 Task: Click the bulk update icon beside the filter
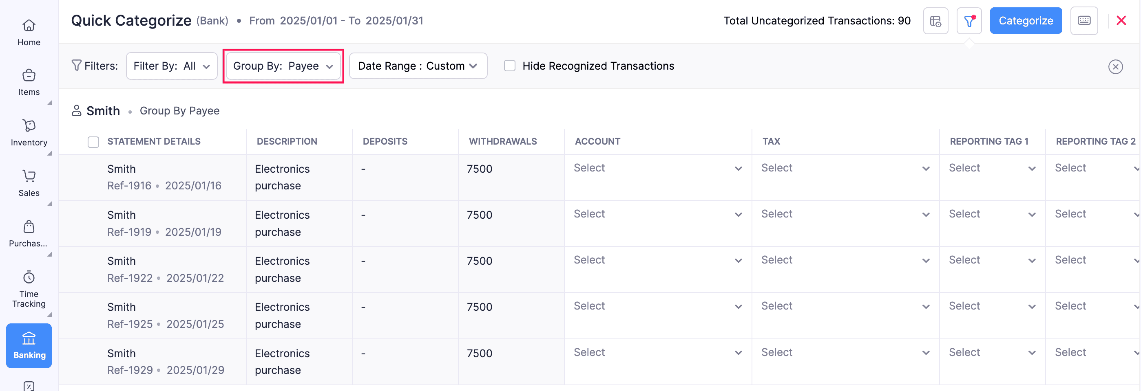(935, 20)
